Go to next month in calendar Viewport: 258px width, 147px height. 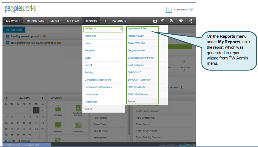point(43,98)
